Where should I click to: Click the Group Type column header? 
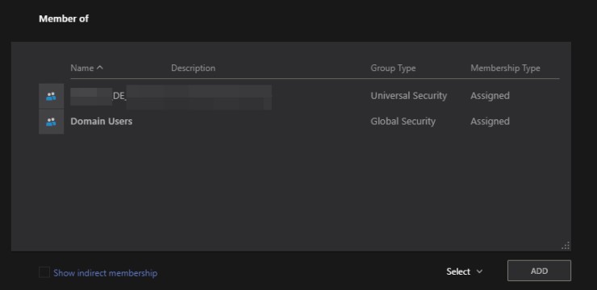point(393,68)
